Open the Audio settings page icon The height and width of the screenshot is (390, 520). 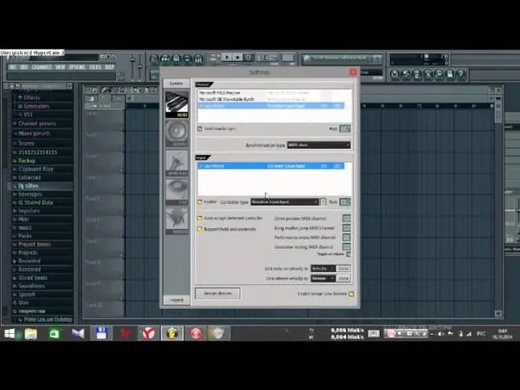click(176, 133)
